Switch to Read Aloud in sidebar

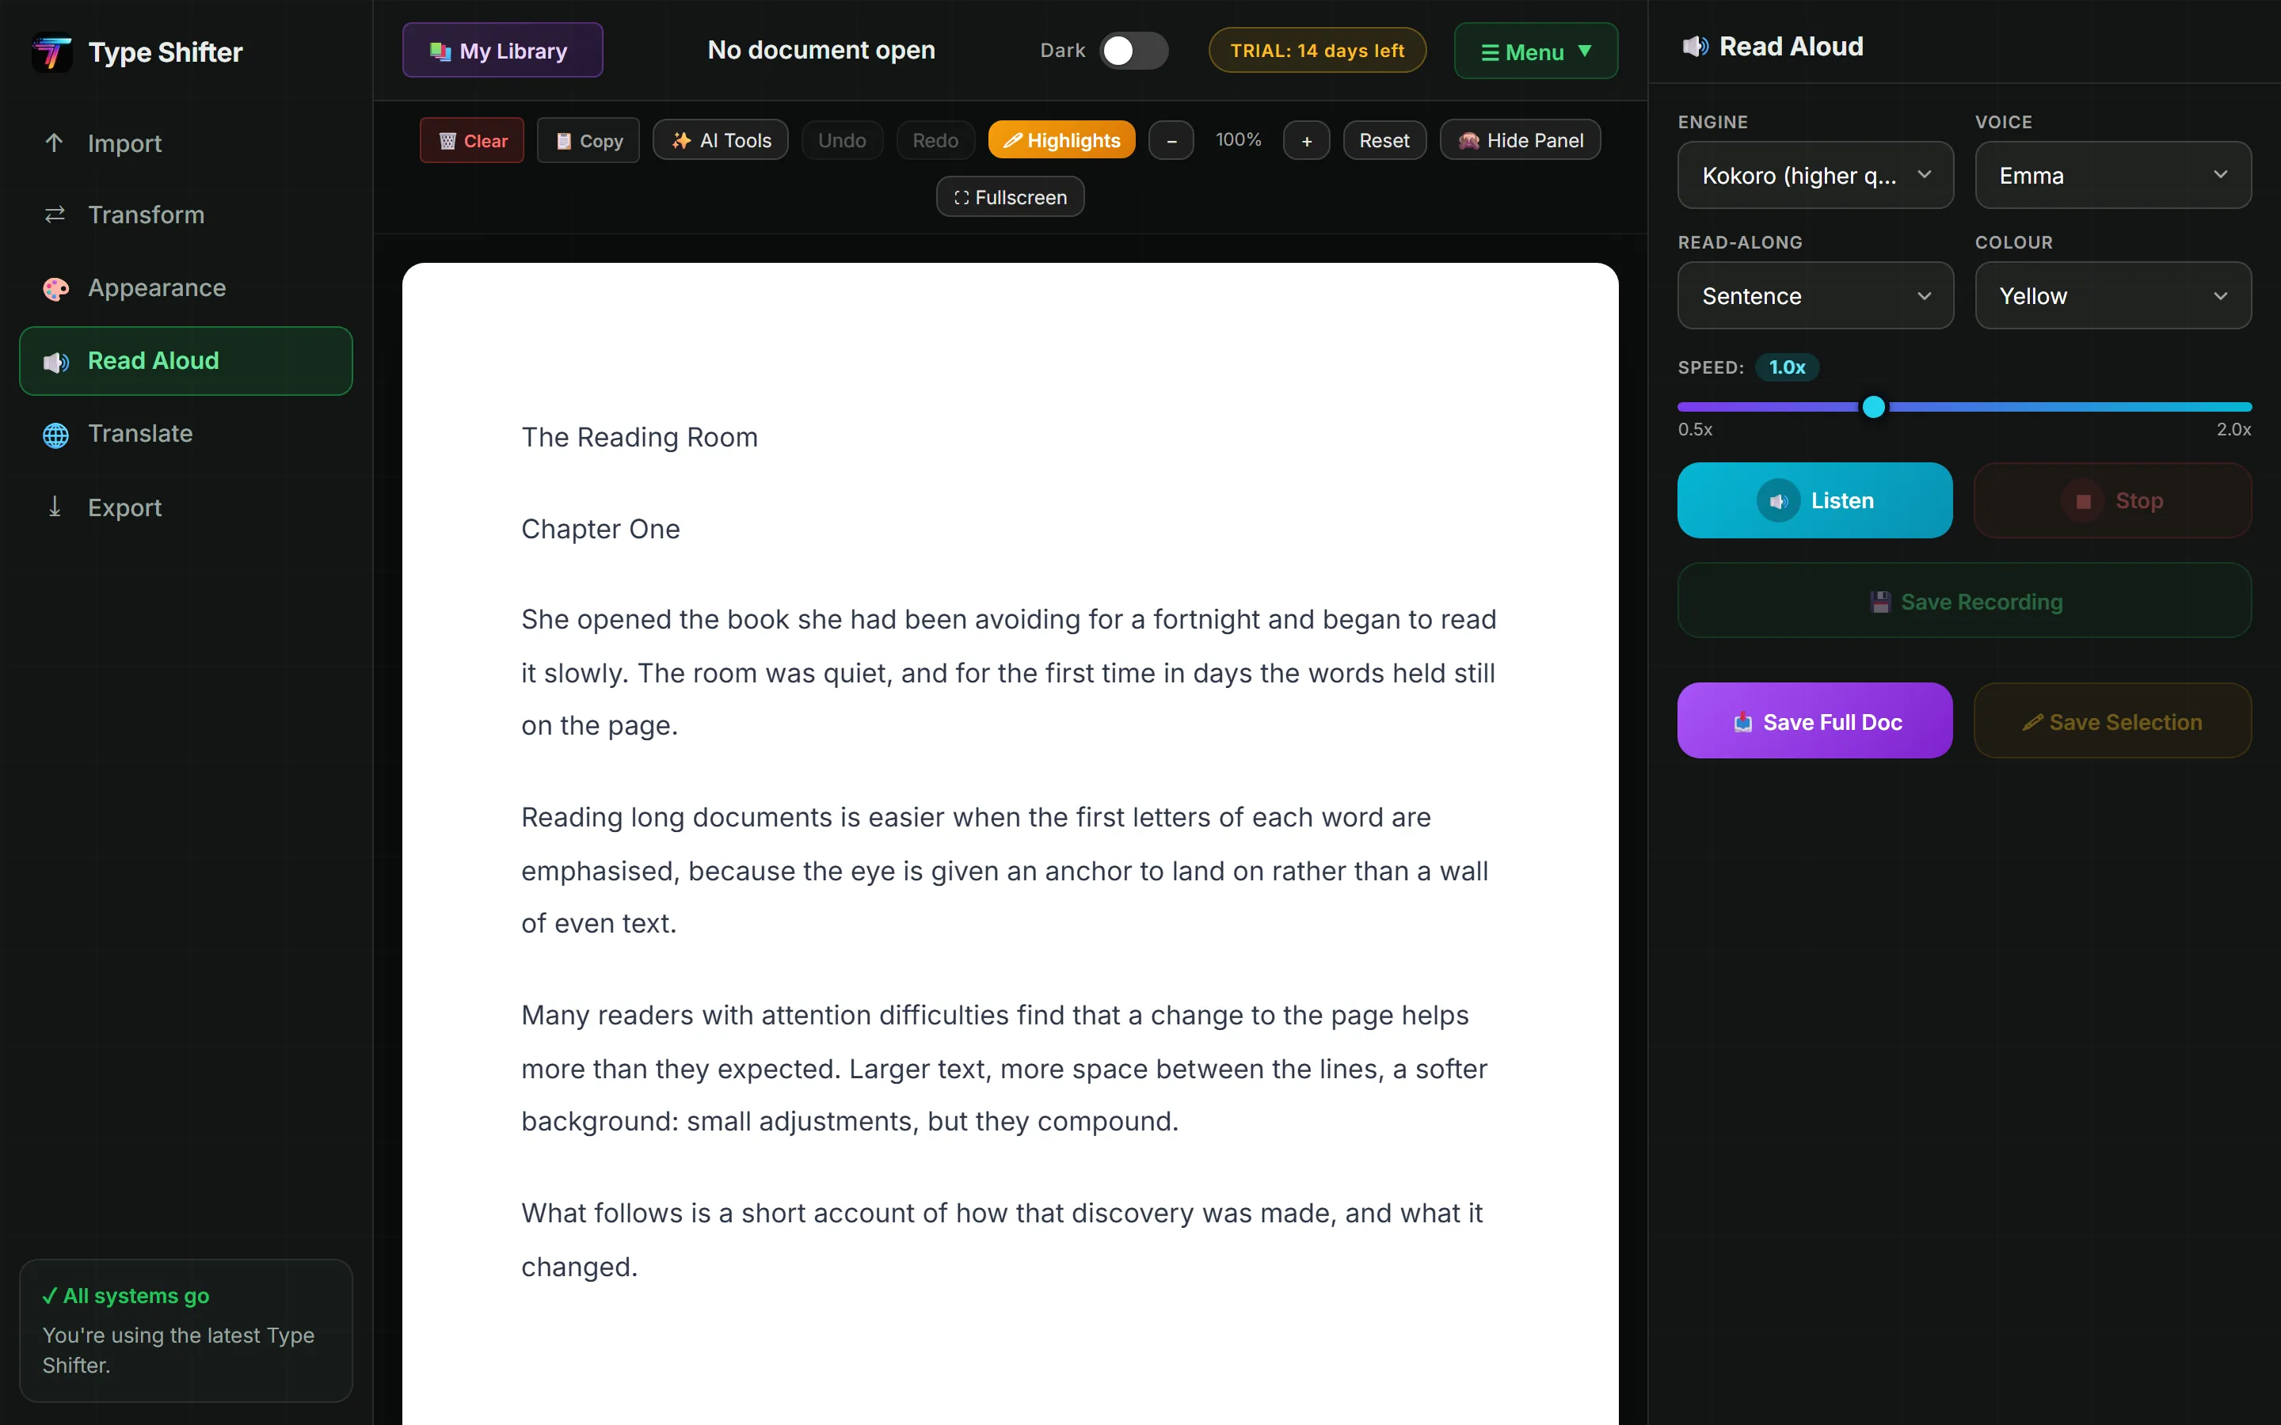coord(185,361)
